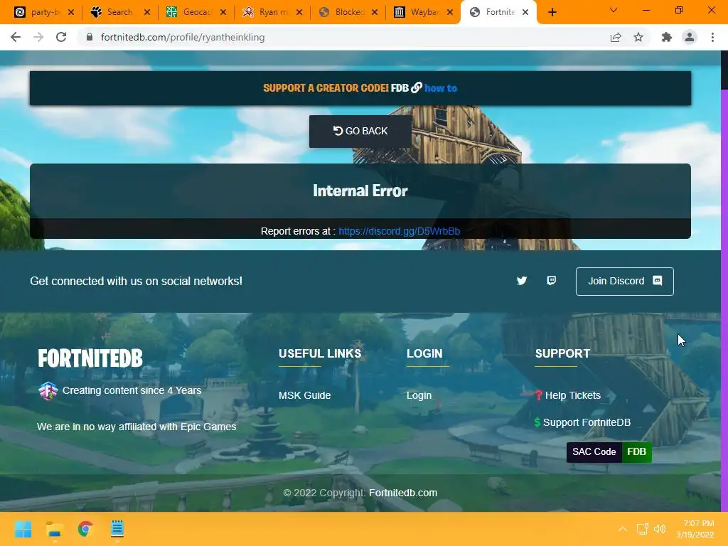Click the volume speaker tray icon
The width and height of the screenshot is (728, 546).
(x=660, y=529)
